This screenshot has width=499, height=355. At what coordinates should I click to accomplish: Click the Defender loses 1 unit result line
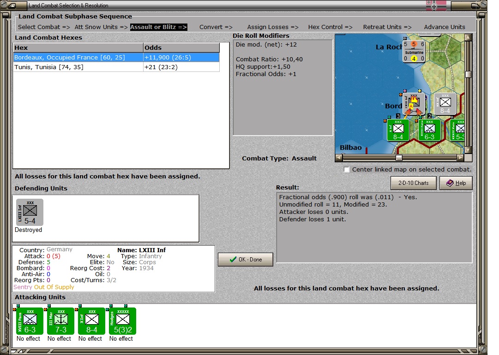[313, 219]
